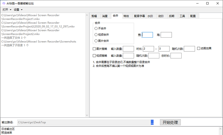
Task: Switch to the 消重 tab
Action: (x=105, y=16)
